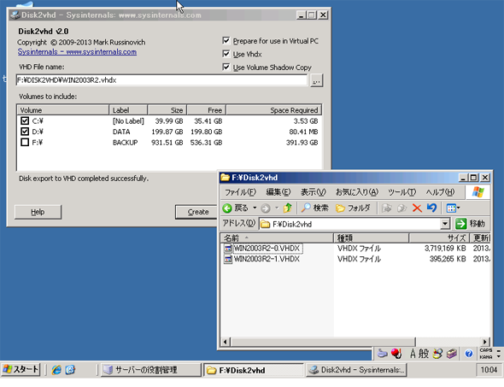Click the Back arrow icon in Explorer
The width and height of the screenshot is (504, 387).
[x=227, y=208]
